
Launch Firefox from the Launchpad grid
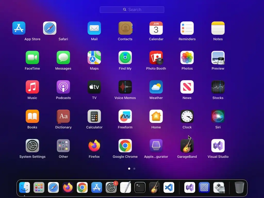pyautogui.click(x=94, y=146)
